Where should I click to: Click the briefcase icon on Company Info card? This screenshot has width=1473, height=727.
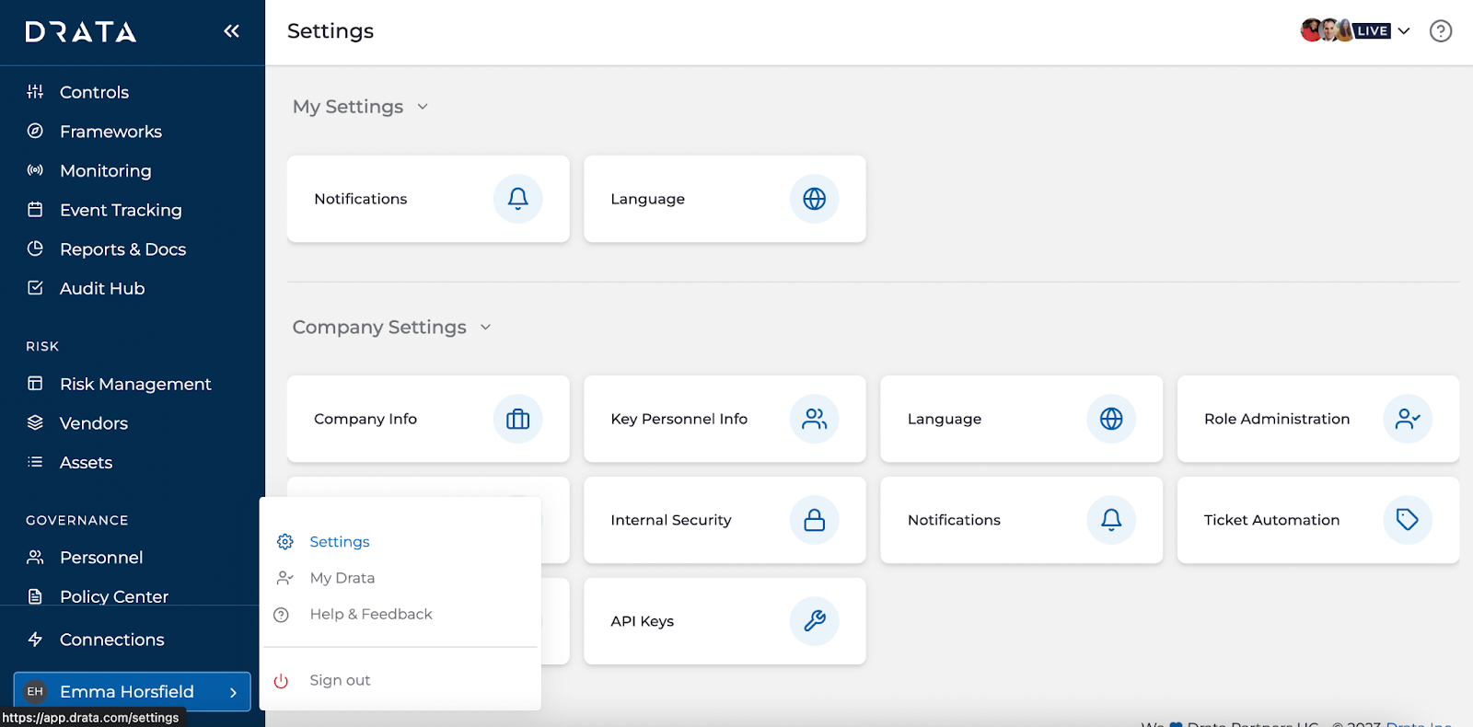(x=518, y=419)
